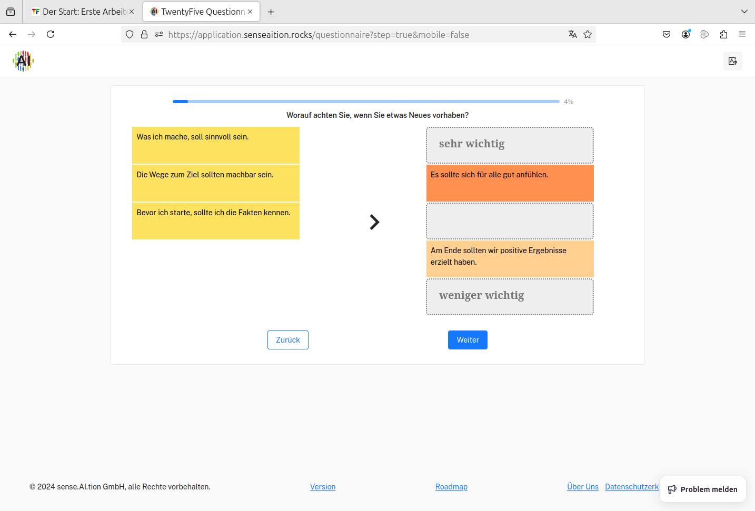Image resolution: width=755 pixels, height=511 pixels.
Task: Open the Version link in footer
Action: click(323, 487)
